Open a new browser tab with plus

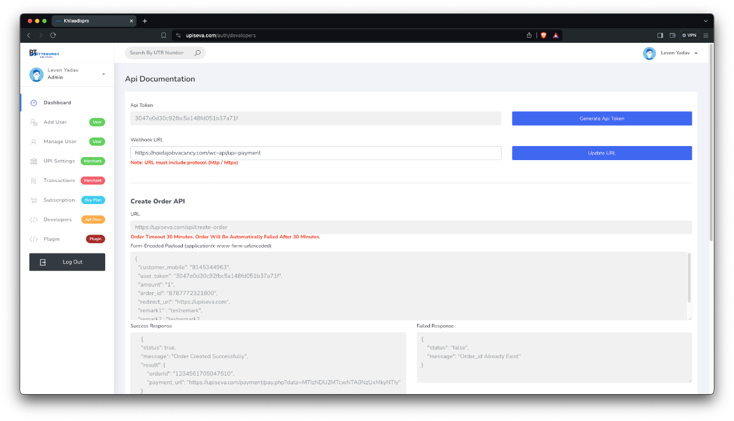145,21
